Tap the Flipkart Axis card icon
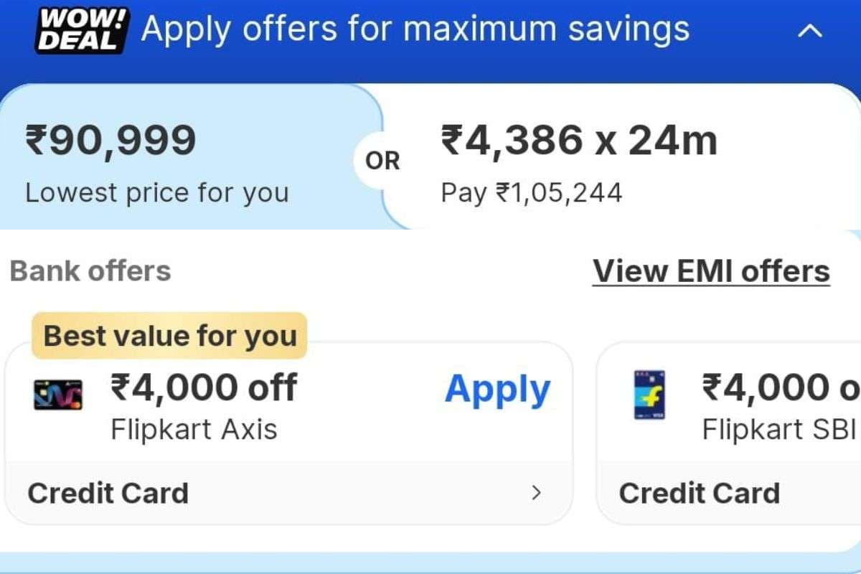The height and width of the screenshot is (574, 861). (x=58, y=395)
